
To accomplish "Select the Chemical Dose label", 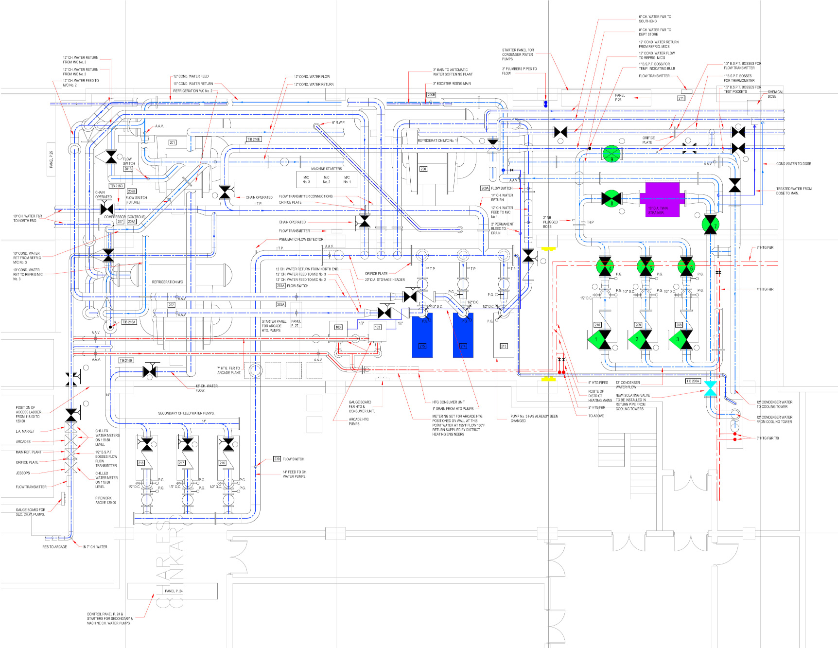I will point(775,94).
